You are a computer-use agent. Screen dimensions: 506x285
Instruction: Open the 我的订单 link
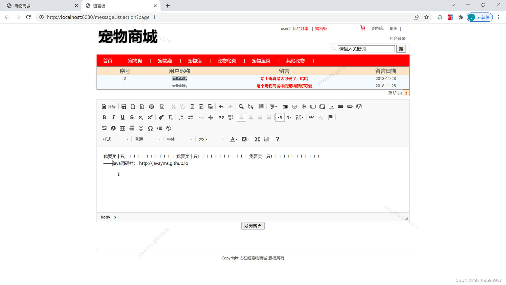[300, 28]
